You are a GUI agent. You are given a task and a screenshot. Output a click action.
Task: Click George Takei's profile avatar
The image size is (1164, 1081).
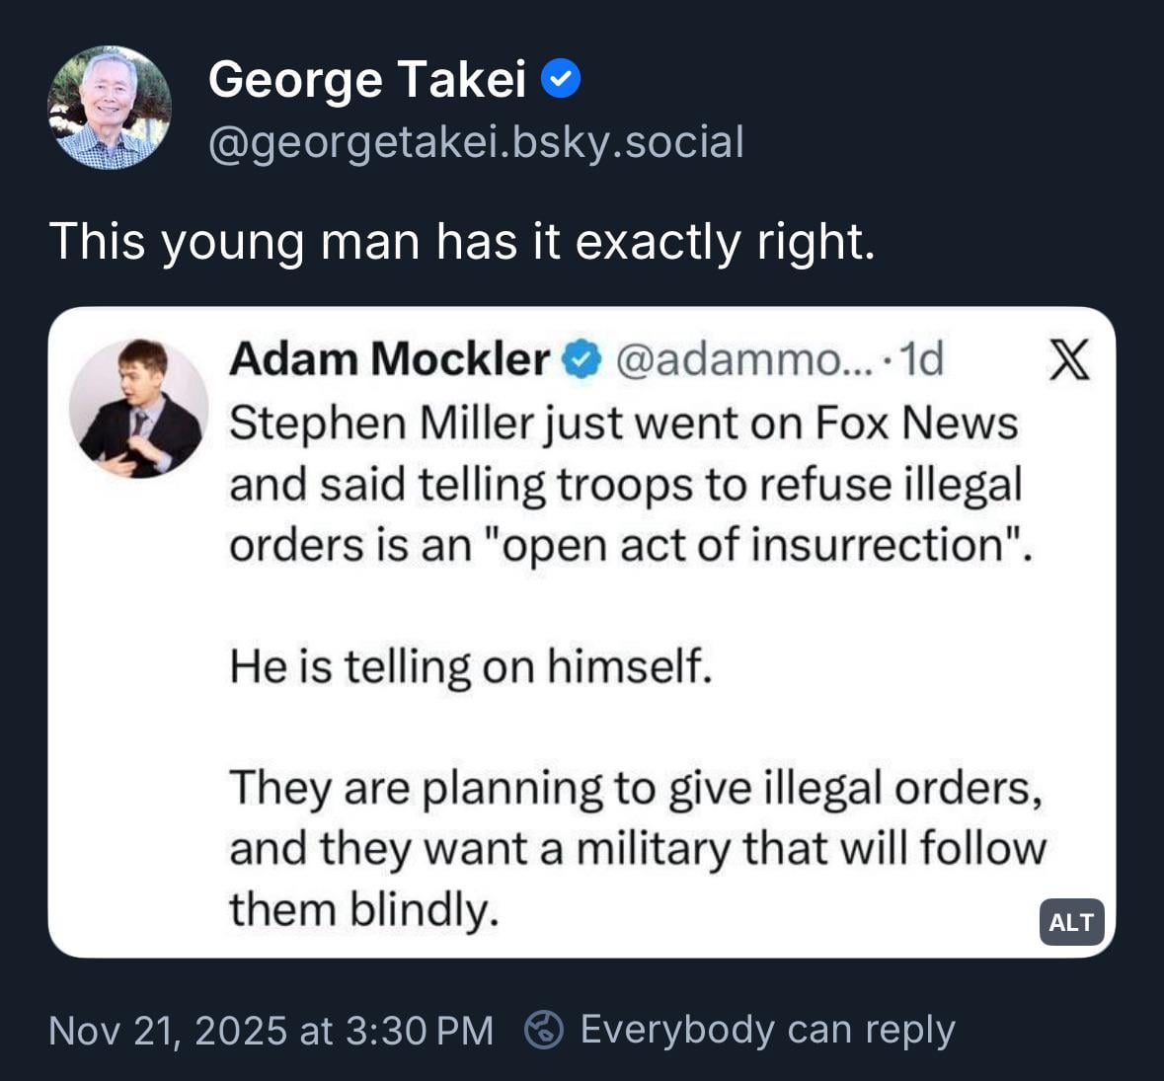pos(110,108)
